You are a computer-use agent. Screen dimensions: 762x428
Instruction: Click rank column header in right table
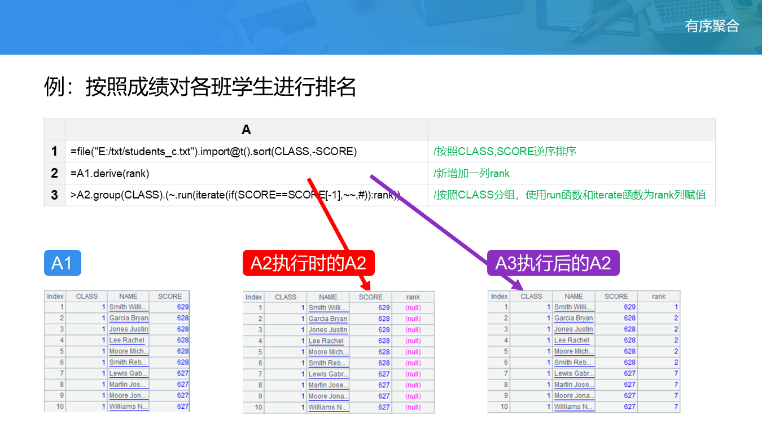click(x=659, y=296)
